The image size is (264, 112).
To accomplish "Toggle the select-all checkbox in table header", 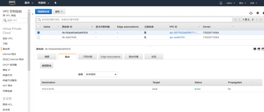I will [x=38, y=27].
